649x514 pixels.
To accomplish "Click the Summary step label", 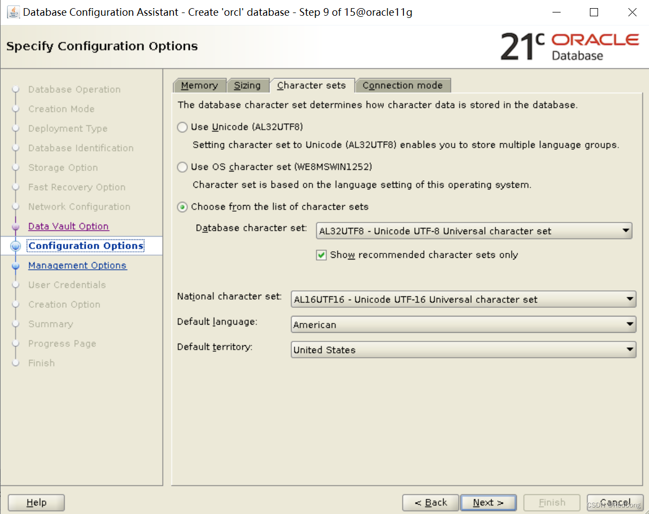I will click(50, 323).
